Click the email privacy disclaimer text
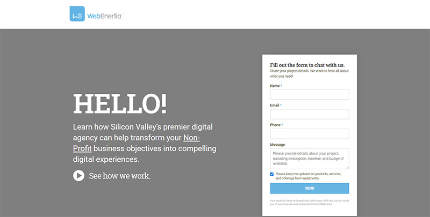 (307, 203)
